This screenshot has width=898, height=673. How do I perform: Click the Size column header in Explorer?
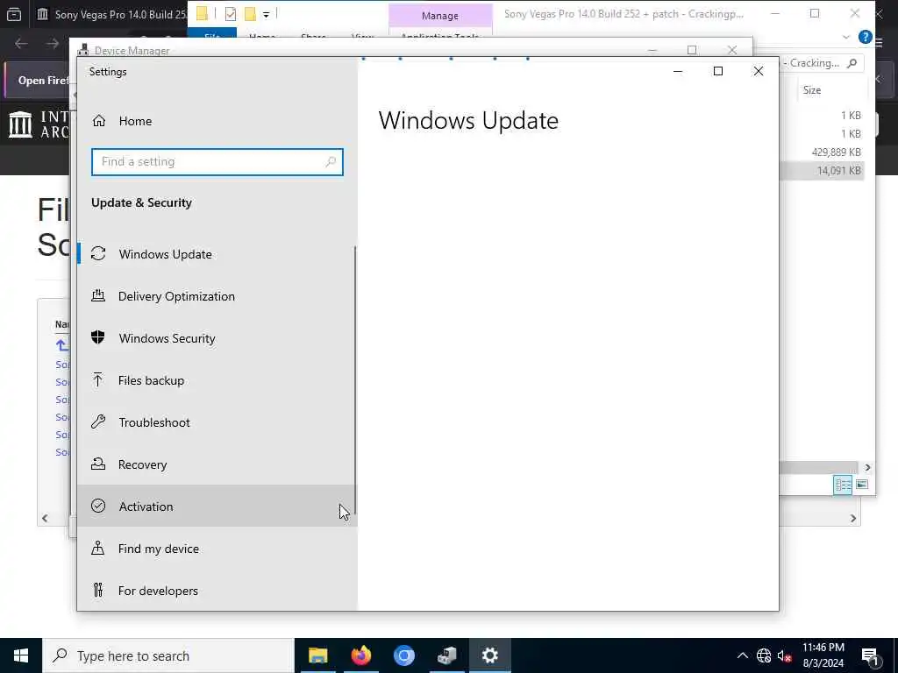pos(812,90)
